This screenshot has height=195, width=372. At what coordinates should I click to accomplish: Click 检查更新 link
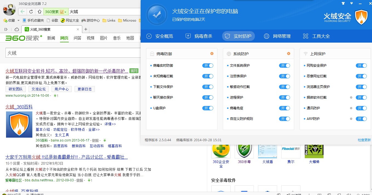coord(364,140)
